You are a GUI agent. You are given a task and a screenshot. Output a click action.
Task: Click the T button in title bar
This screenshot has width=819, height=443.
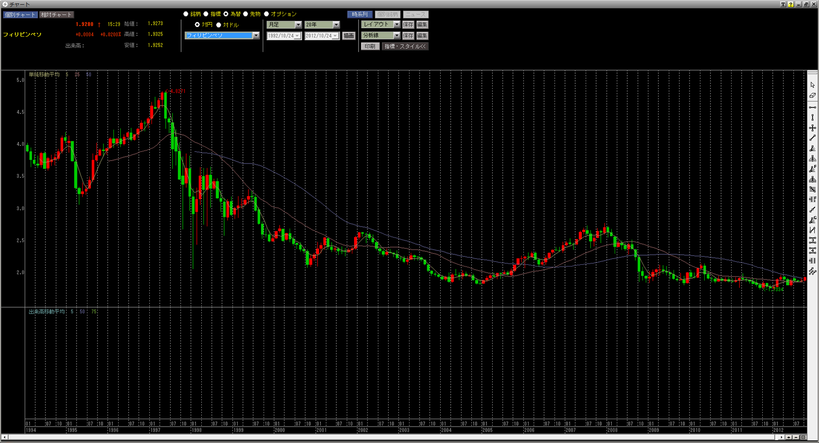(x=783, y=4)
